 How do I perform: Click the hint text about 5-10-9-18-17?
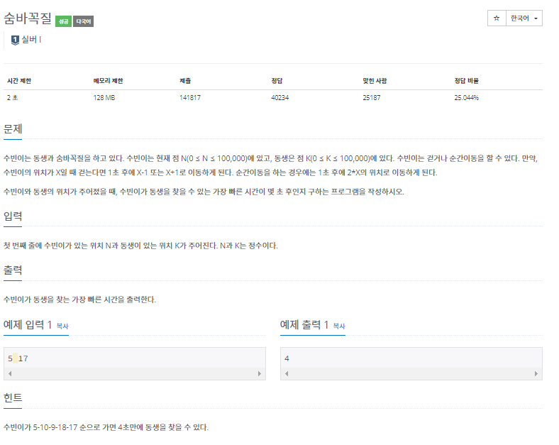106,427
